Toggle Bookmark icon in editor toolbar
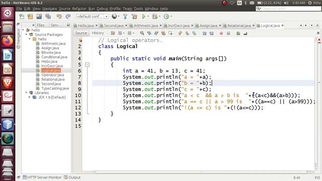The image size is (322, 181). point(194,33)
